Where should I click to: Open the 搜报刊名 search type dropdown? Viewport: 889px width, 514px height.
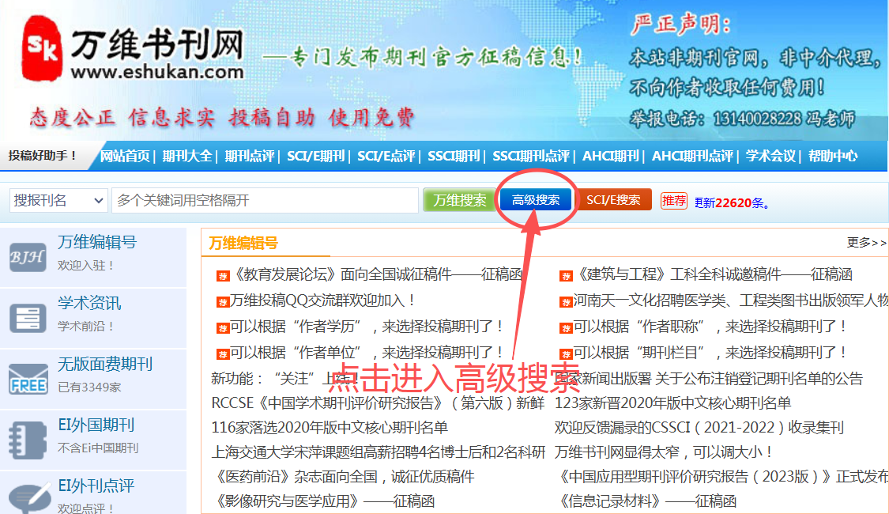point(58,201)
